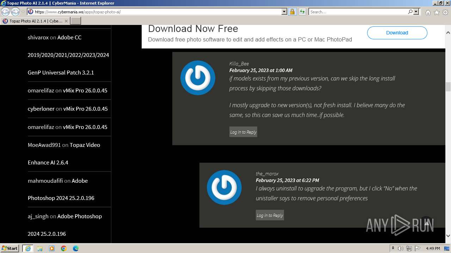
Task: Open Topaz Video Enhance AI 2.6.4 link
Action: click(x=64, y=154)
